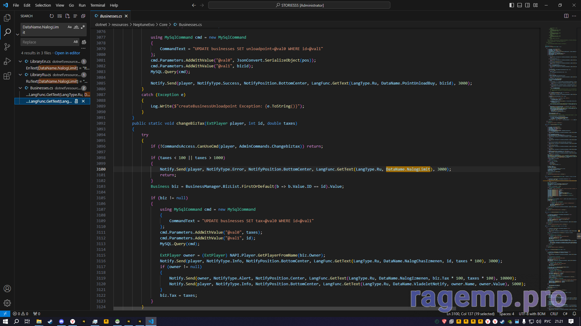The image size is (581, 326).
Task: Go back using the navigation arrow
Action: pyautogui.click(x=194, y=5)
